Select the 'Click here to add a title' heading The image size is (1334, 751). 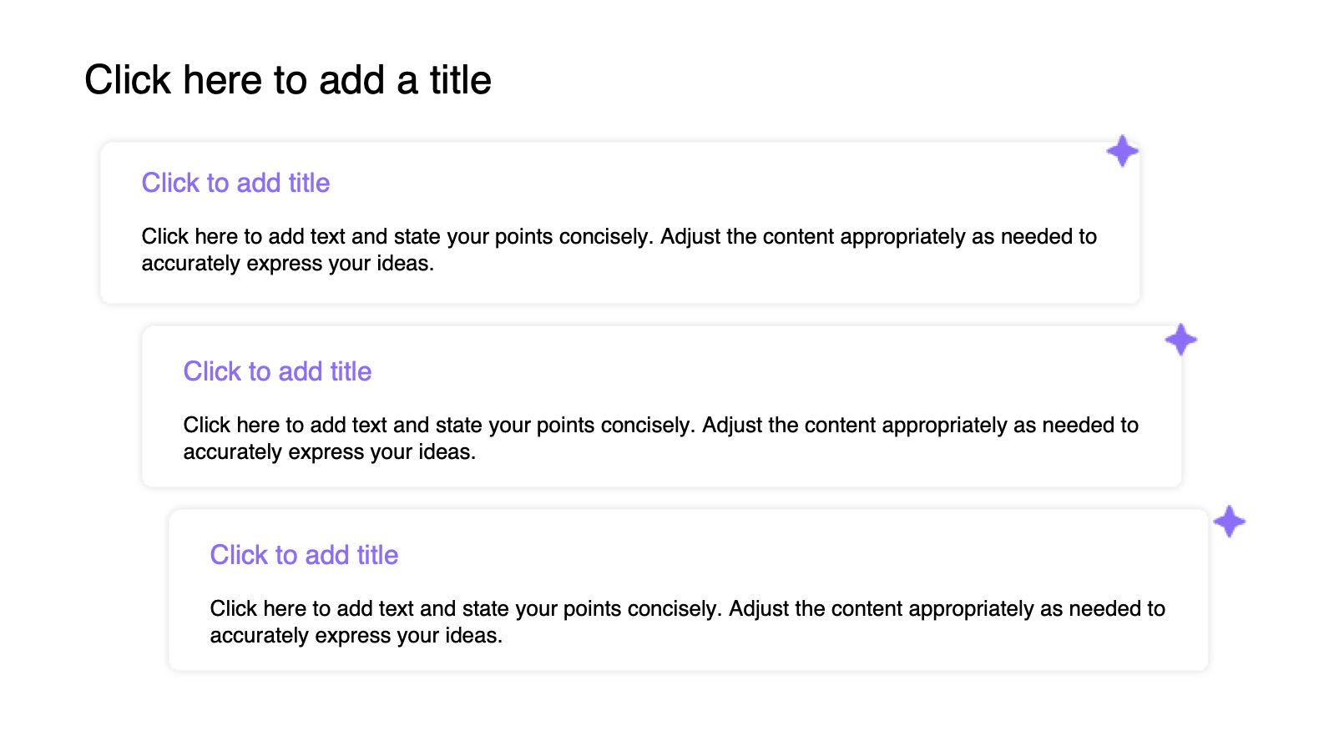tap(288, 80)
